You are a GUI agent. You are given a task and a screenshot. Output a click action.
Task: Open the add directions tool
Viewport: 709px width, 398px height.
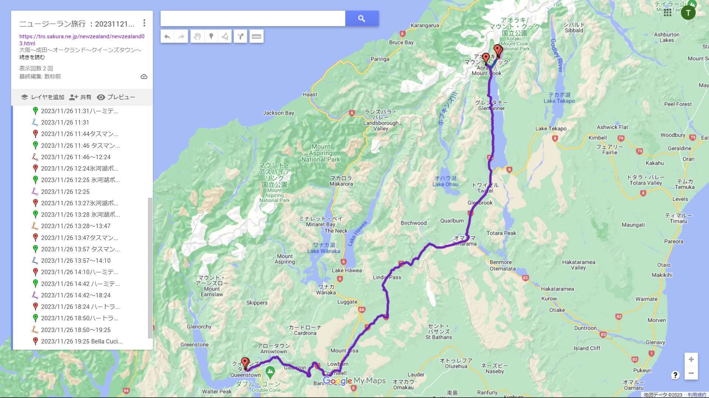point(240,36)
